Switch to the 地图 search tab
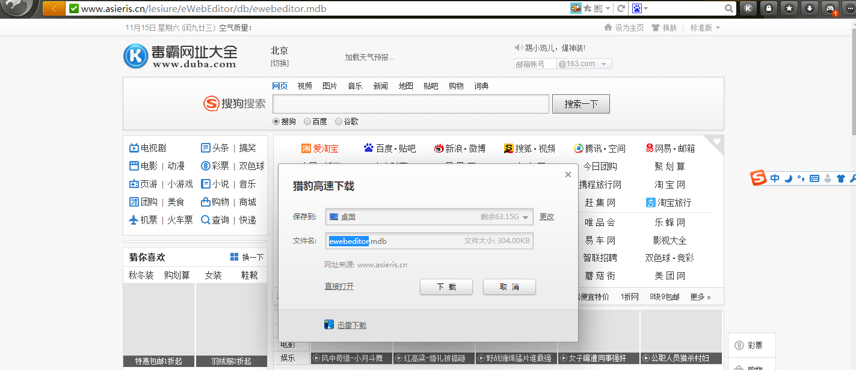The width and height of the screenshot is (856, 370). point(406,86)
